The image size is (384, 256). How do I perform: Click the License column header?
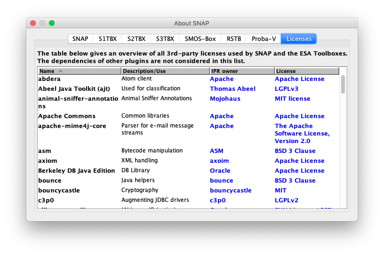click(307, 71)
